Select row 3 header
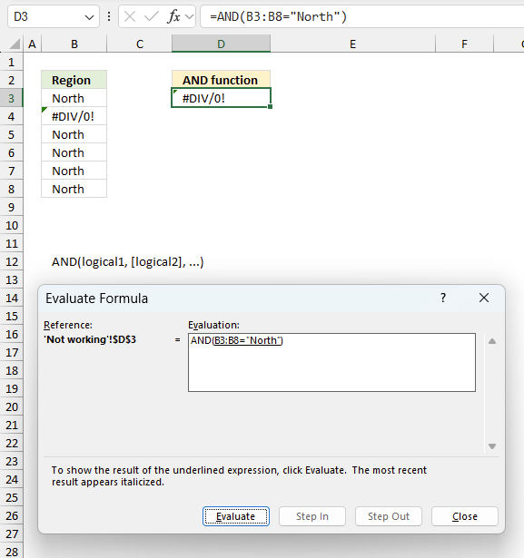This screenshot has height=558, width=524. 12,98
